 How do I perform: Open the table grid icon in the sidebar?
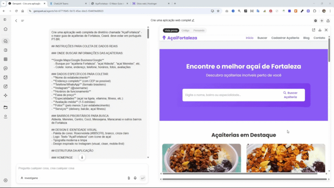[x=6, y=59]
